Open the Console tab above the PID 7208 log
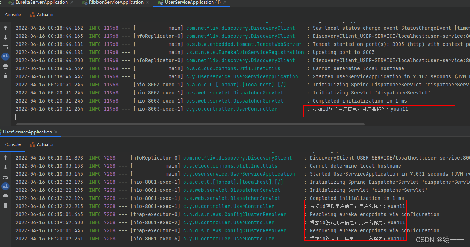The width and height of the screenshot is (470, 247). [13, 144]
